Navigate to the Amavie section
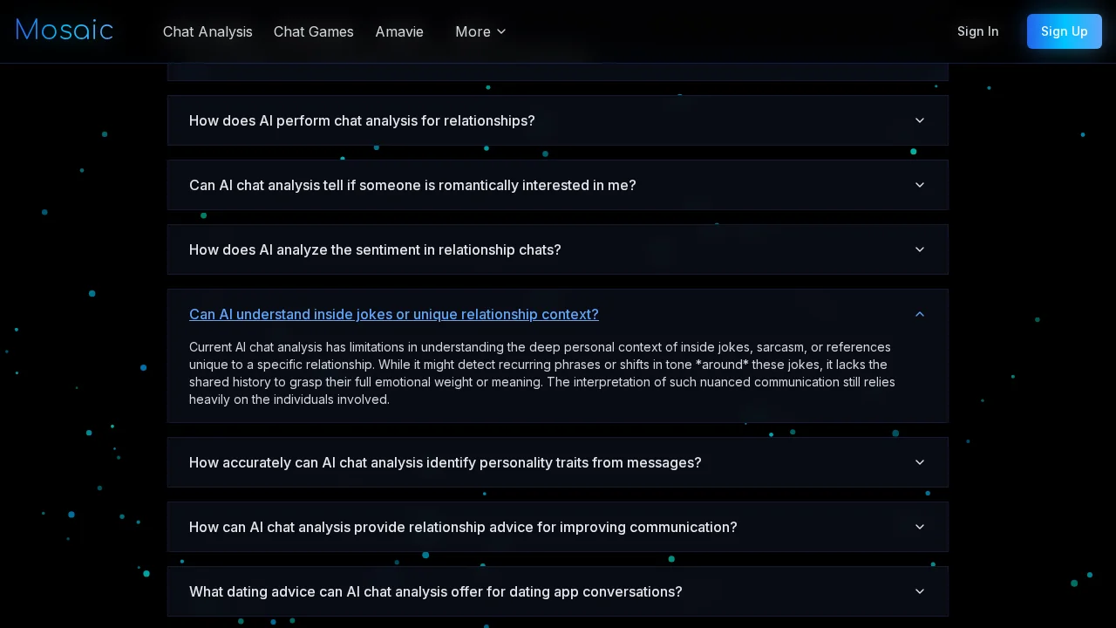Image resolution: width=1116 pixels, height=628 pixels. (x=399, y=31)
